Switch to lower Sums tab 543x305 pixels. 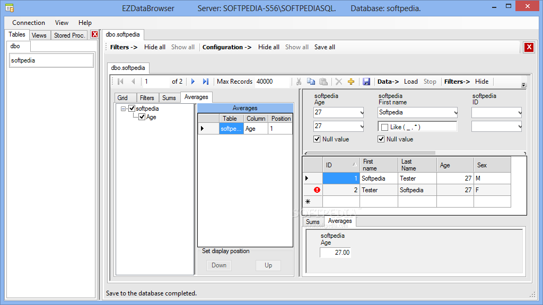click(313, 222)
